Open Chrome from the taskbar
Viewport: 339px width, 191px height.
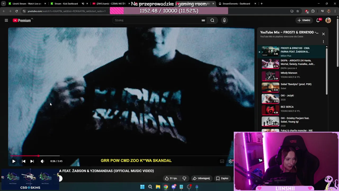pyautogui.click(x=166, y=187)
